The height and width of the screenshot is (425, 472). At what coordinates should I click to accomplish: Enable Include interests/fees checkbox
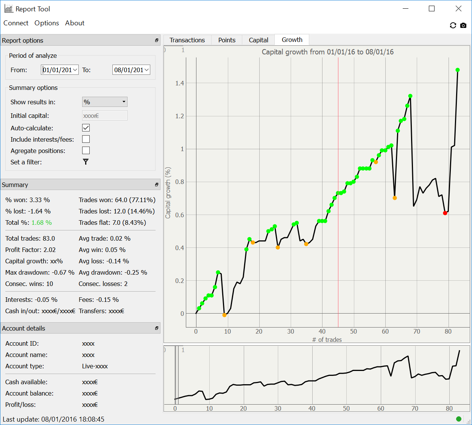pos(86,139)
